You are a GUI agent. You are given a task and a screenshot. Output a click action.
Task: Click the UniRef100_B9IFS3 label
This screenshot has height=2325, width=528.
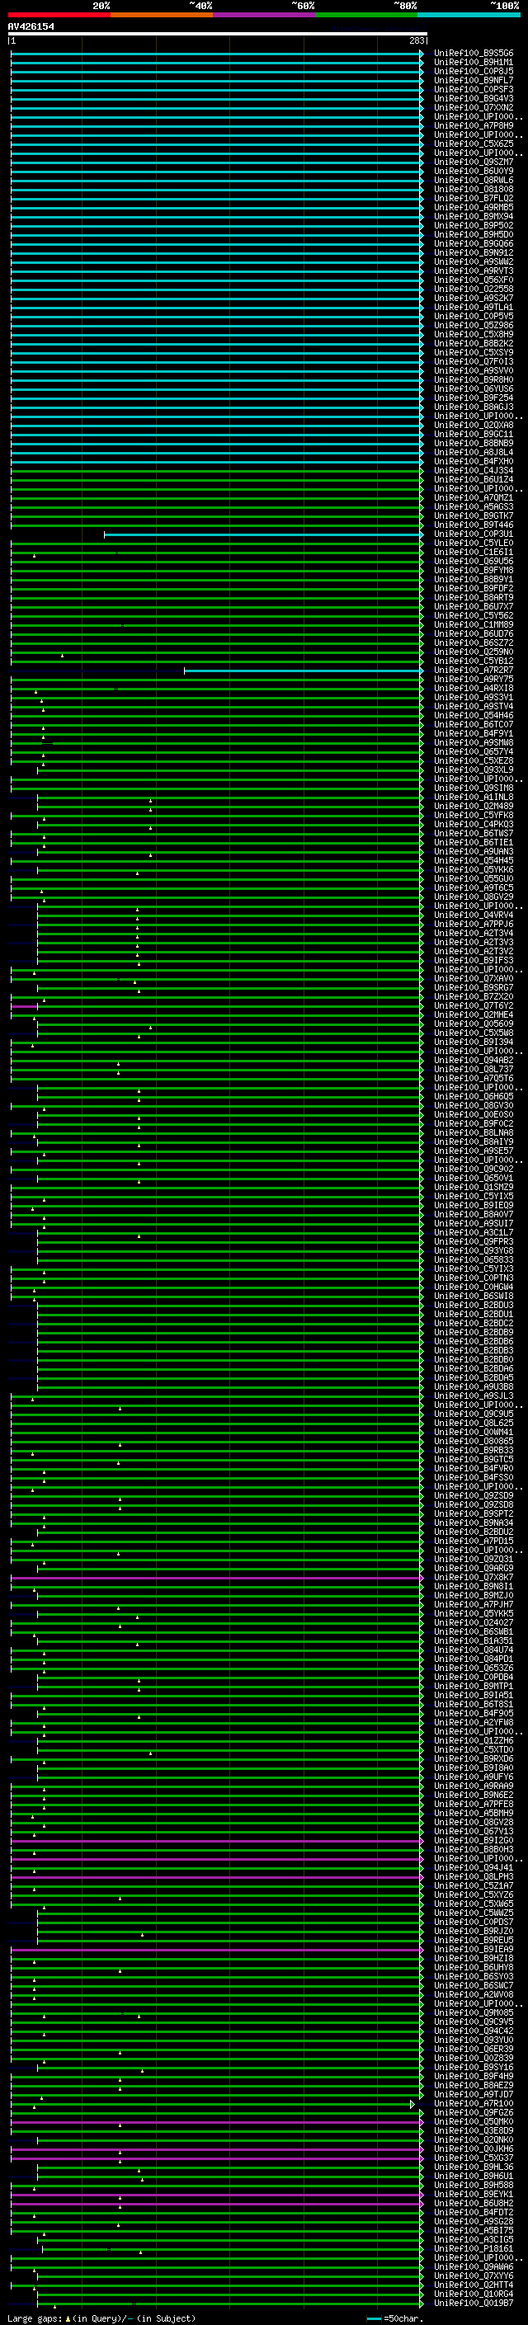click(x=474, y=960)
